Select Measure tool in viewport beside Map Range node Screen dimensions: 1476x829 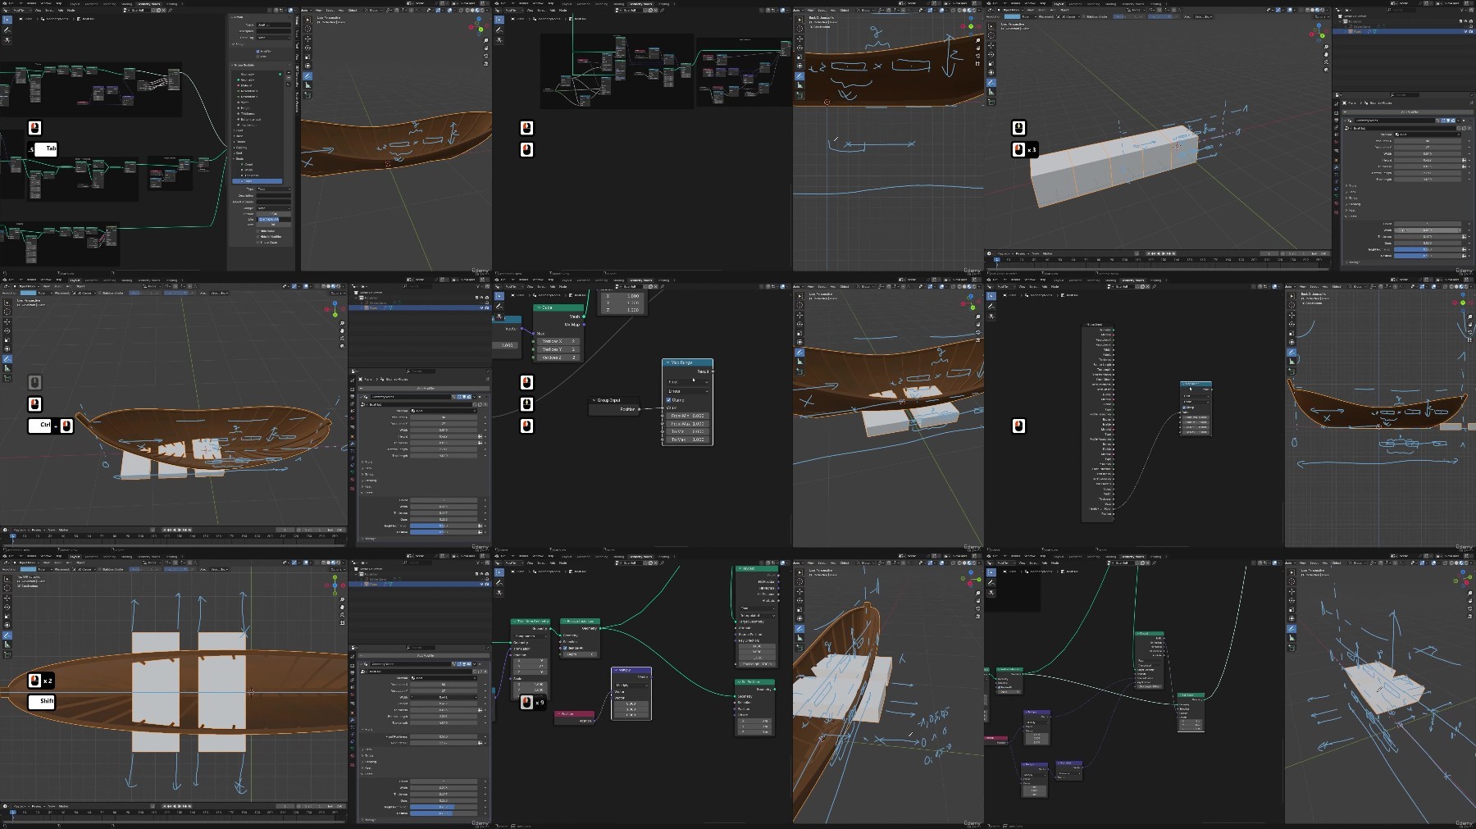click(x=799, y=362)
